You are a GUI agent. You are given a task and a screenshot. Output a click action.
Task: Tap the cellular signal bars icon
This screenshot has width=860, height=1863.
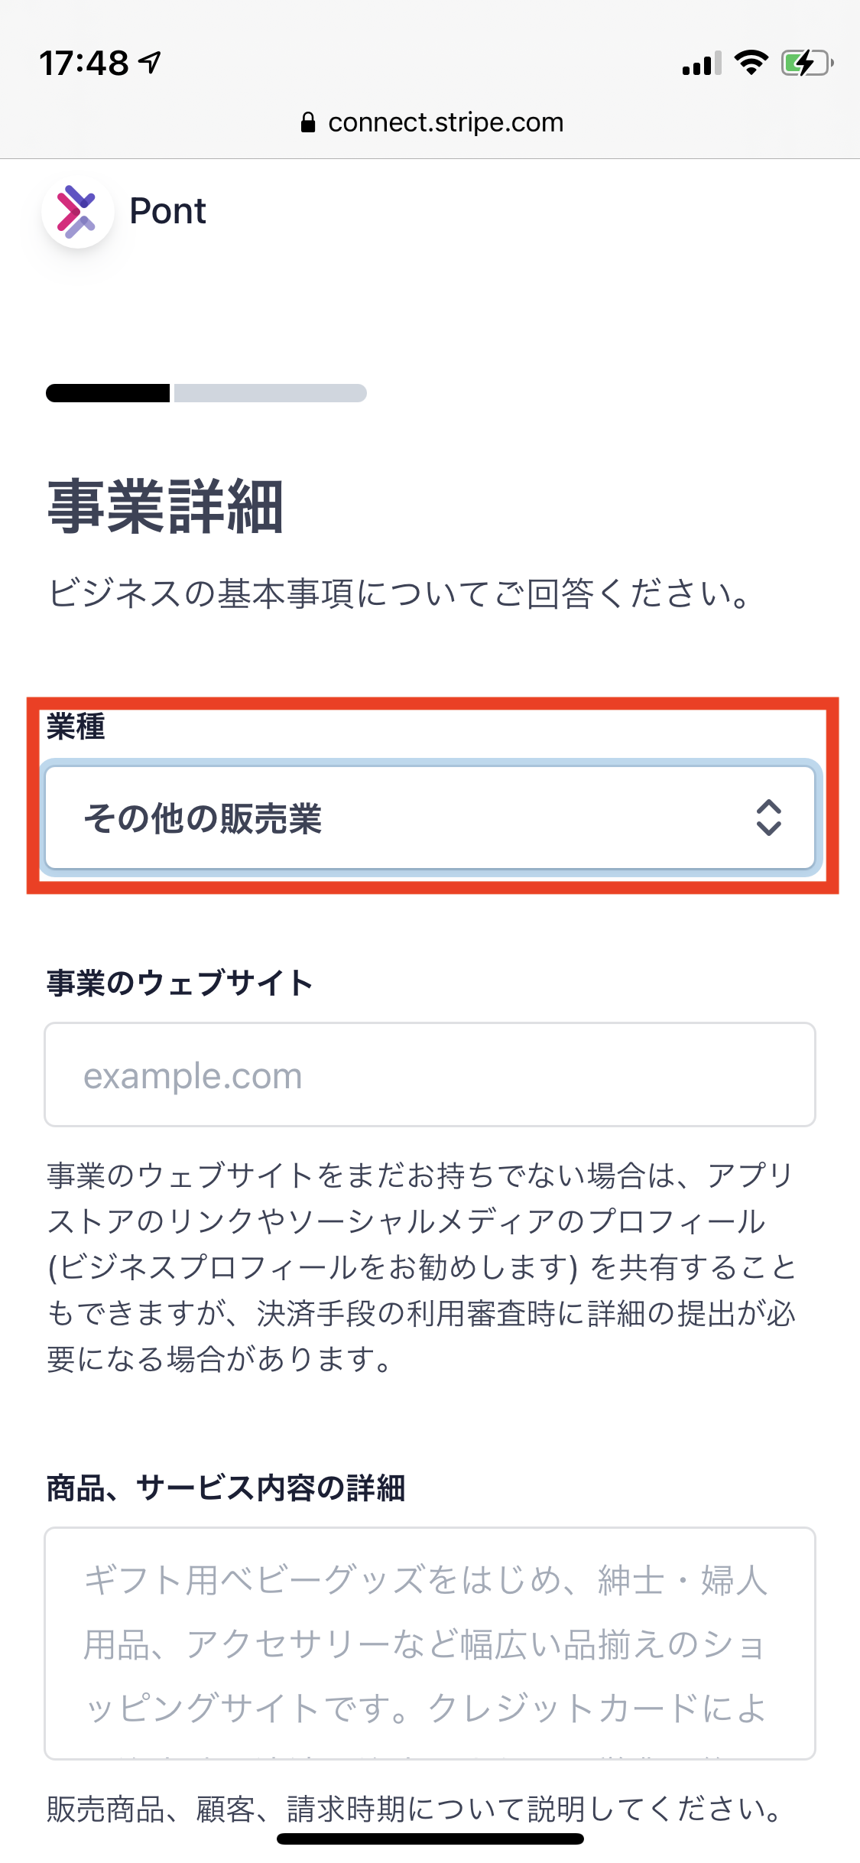702,63
